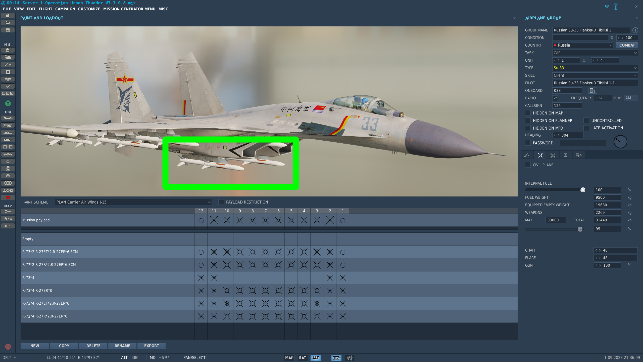Toggle the RADIO checkbox
This screenshot has height=362, width=643.
pos(555,98)
